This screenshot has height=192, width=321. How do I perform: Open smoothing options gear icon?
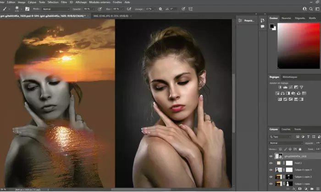pyautogui.click(x=160, y=9)
